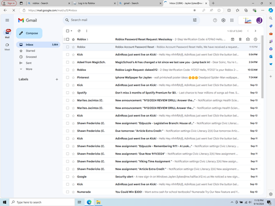This screenshot has height=206, width=275.
Task: Expand More in the left sidebar
Action: [29, 69]
